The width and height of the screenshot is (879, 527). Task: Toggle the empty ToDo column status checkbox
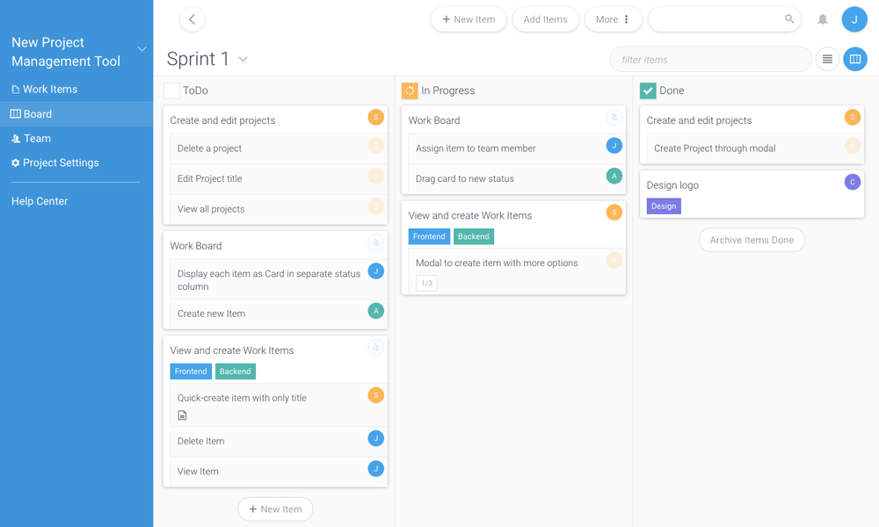(171, 90)
